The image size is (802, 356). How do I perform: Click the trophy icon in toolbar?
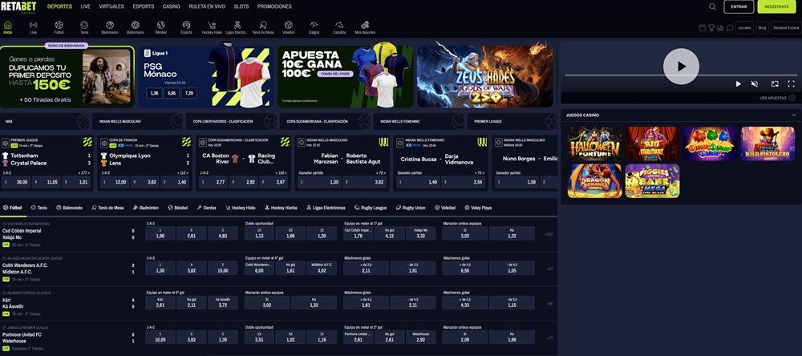(710, 27)
